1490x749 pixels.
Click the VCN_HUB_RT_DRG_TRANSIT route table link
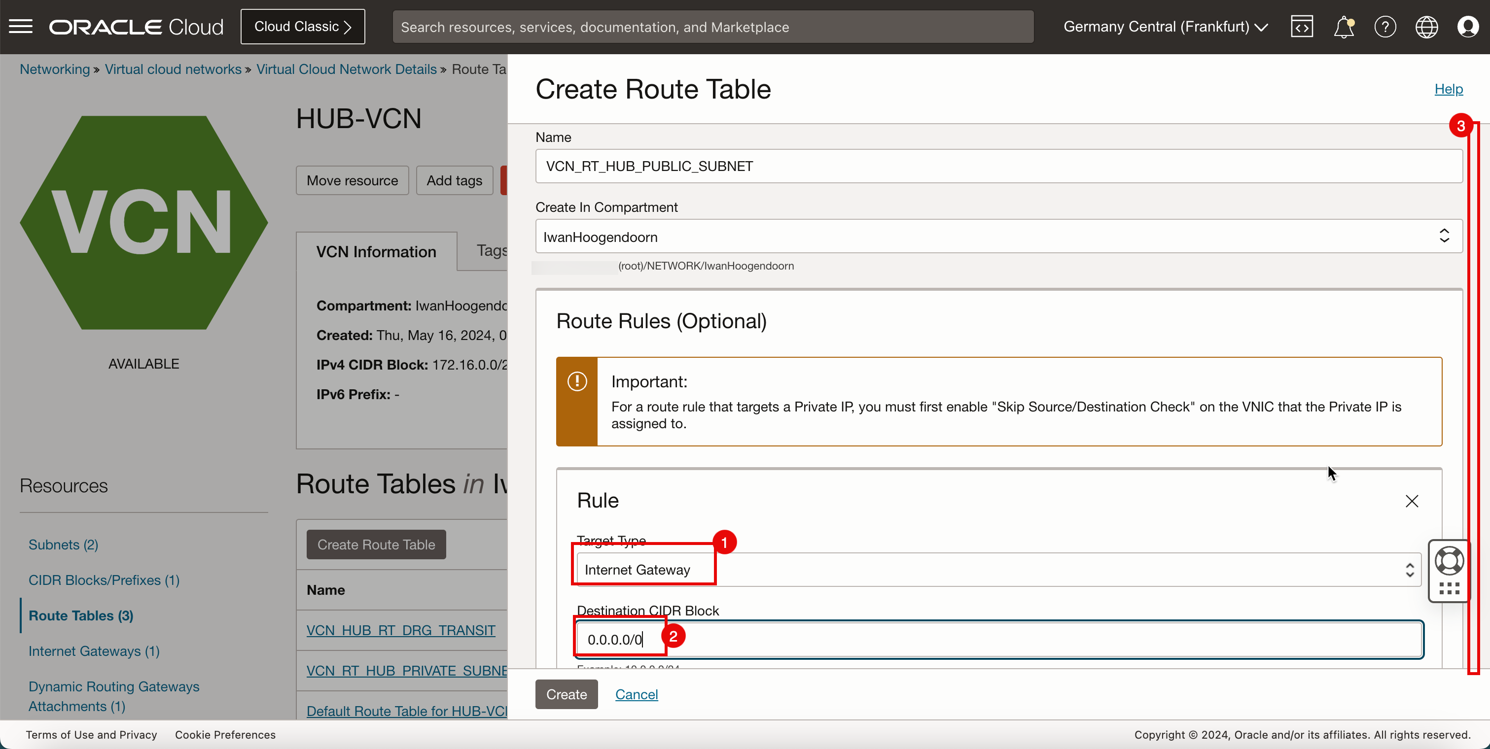[x=399, y=630]
